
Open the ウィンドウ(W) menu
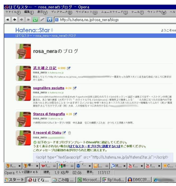(x=157, y=12)
